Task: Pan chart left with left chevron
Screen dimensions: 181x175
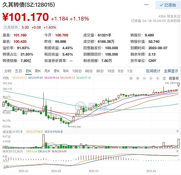Action: [x=151, y=78]
